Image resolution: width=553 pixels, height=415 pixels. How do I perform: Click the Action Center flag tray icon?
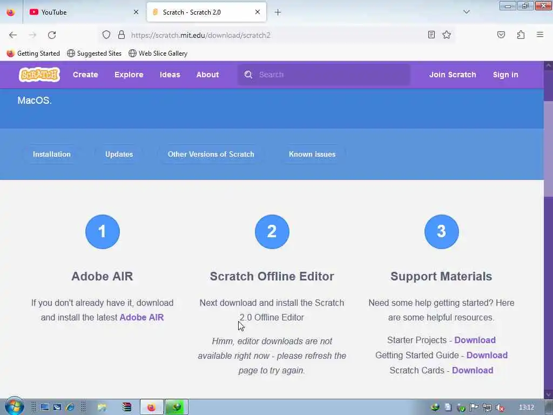(x=474, y=407)
